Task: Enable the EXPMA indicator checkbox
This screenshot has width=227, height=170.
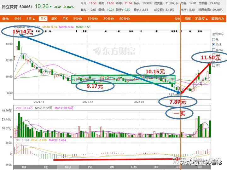Action: click(213, 50)
